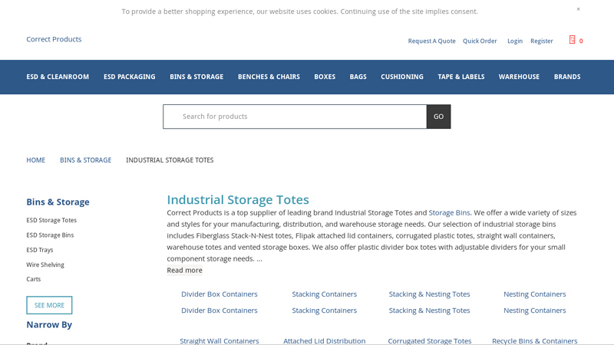
Task: Go to HOME breadcrumb
Action: coord(35,160)
